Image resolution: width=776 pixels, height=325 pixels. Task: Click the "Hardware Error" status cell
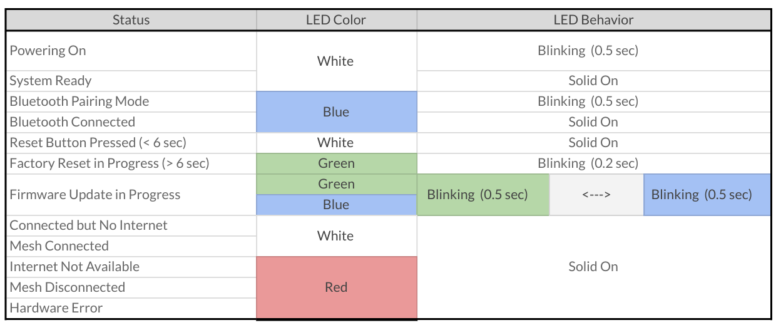[131, 308]
